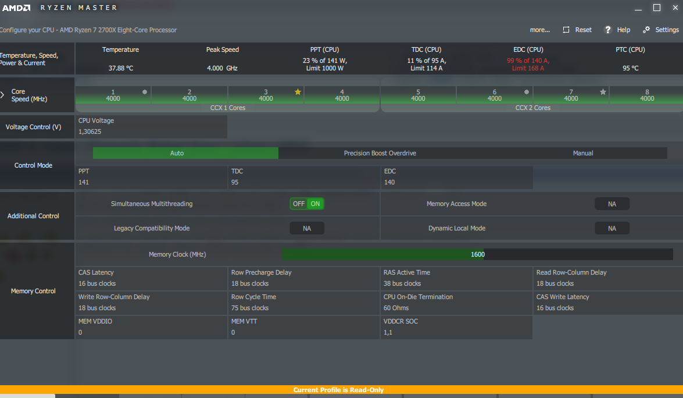Click the CCX 2 Cores label

[x=532, y=108]
